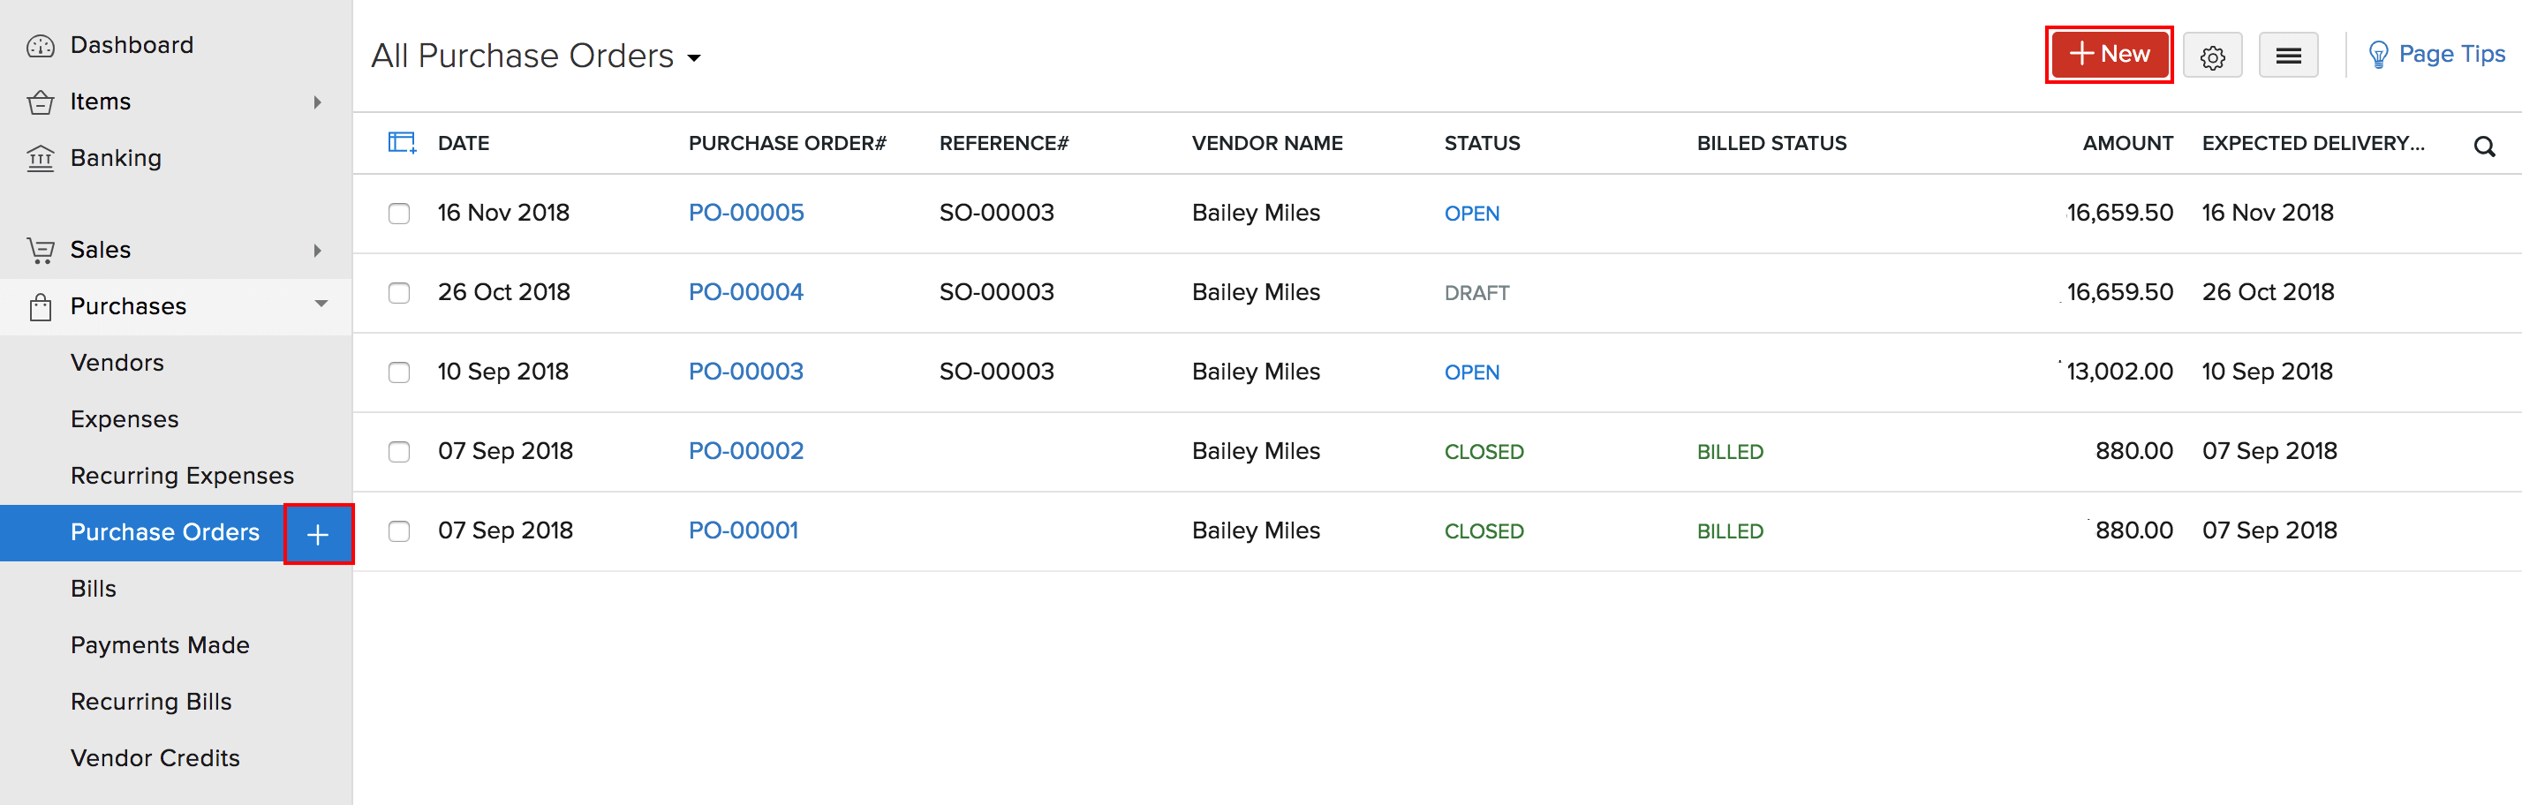Click the plus icon beside Purchase Orders
Viewport: 2522px width, 805px height.
(318, 533)
